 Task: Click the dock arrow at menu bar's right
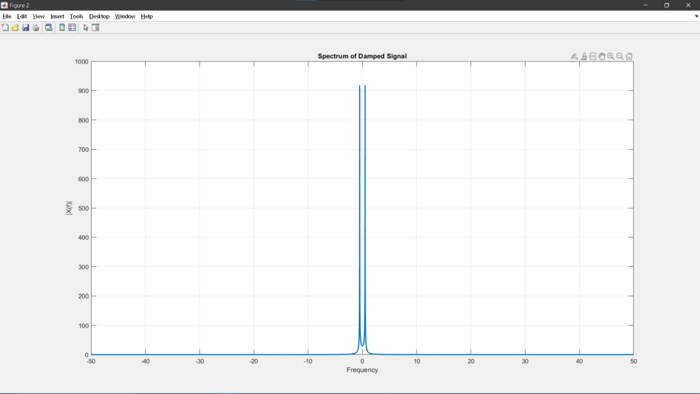696,16
